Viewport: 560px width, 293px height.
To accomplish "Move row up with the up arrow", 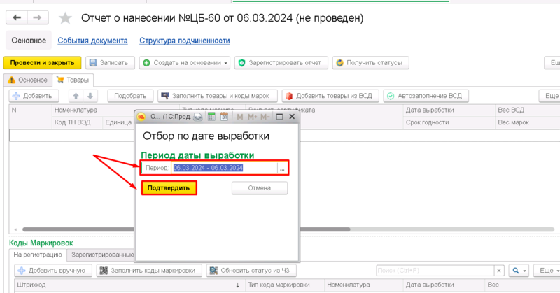I will [75, 96].
